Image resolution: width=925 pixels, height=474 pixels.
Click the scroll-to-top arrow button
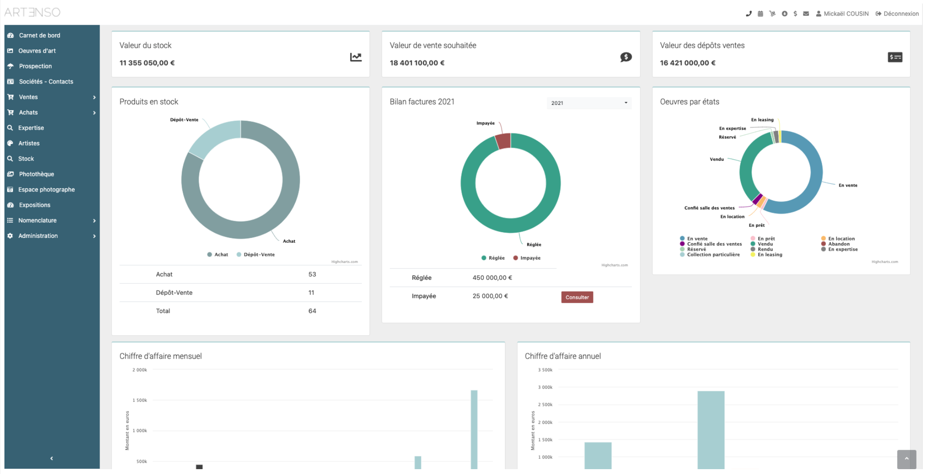906,459
